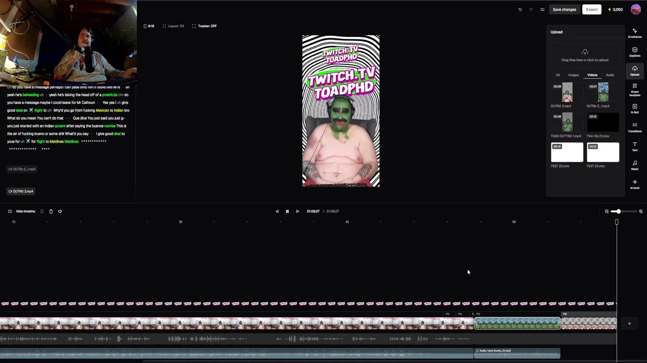Select the second TEST 23.mov thumbnail
647x363 pixels.
coord(603,153)
